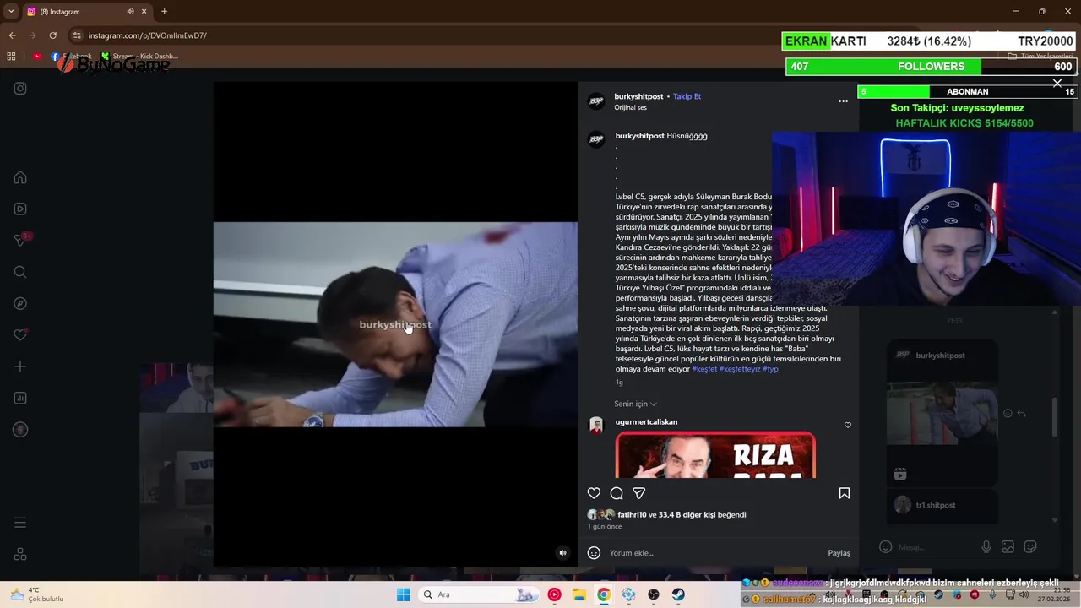Click the address bar URL
The height and width of the screenshot is (608, 1081).
(x=148, y=35)
